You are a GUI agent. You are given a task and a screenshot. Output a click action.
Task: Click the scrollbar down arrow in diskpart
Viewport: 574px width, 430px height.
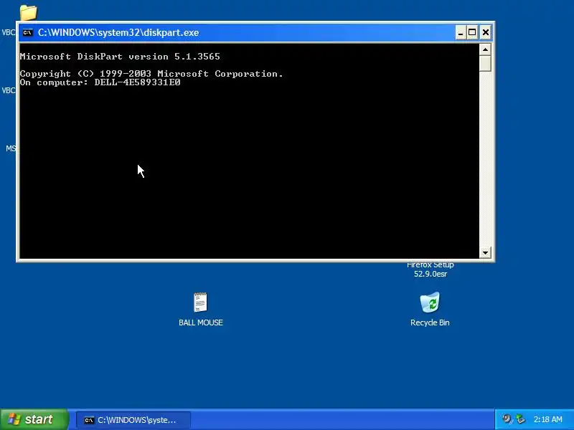point(485,252)
